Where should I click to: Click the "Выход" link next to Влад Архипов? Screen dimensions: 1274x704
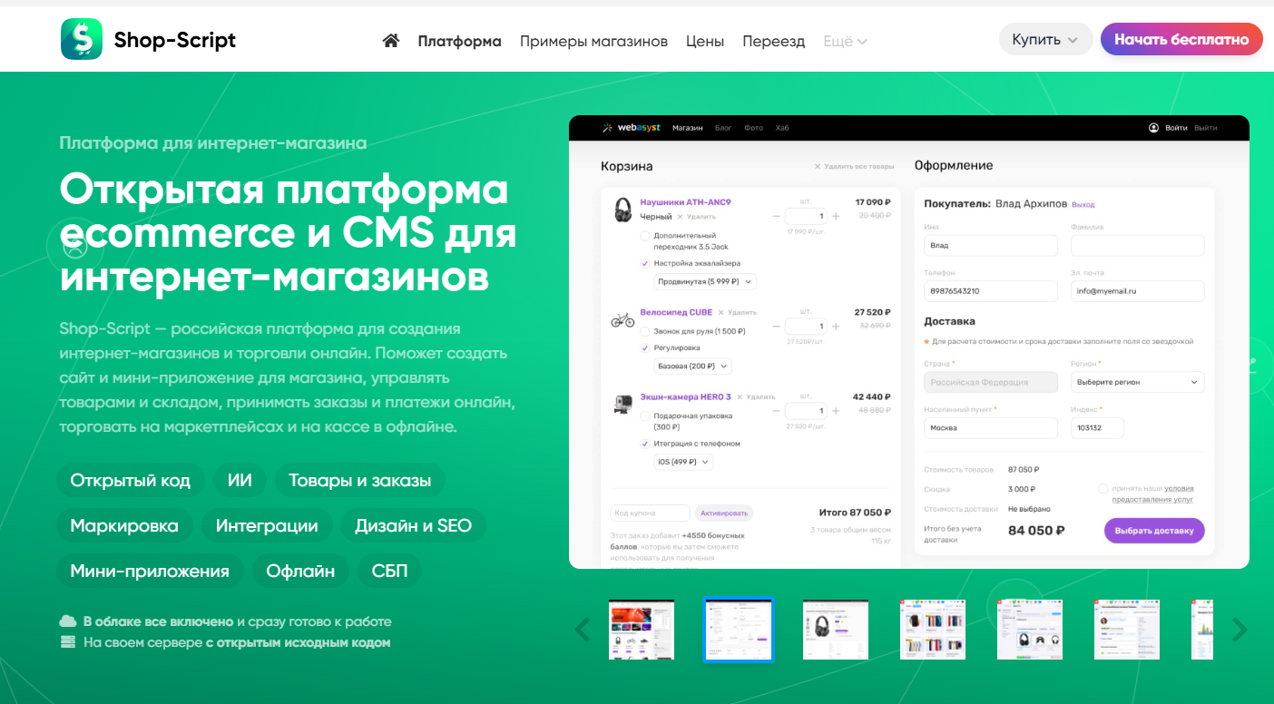(x=1083, y=205)
